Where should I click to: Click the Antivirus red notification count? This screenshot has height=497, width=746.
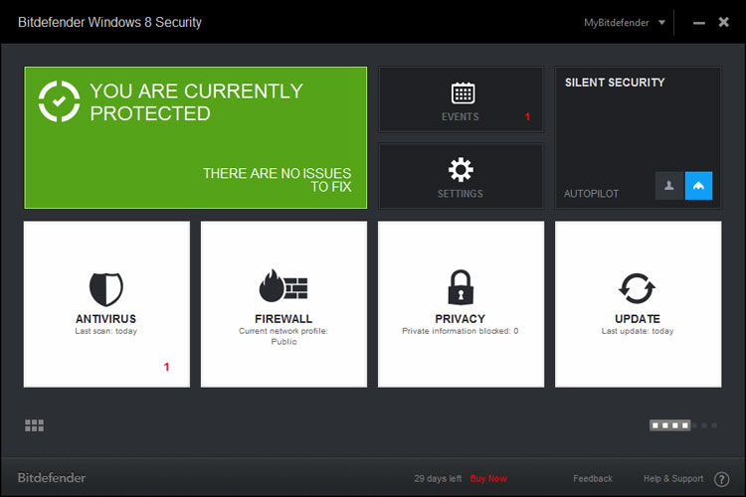click(166, 367)
